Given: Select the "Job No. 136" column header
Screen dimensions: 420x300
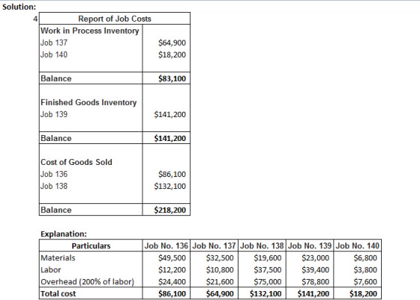Looking at the screenshot, I should pyautogui.click(x=166, y=246).
